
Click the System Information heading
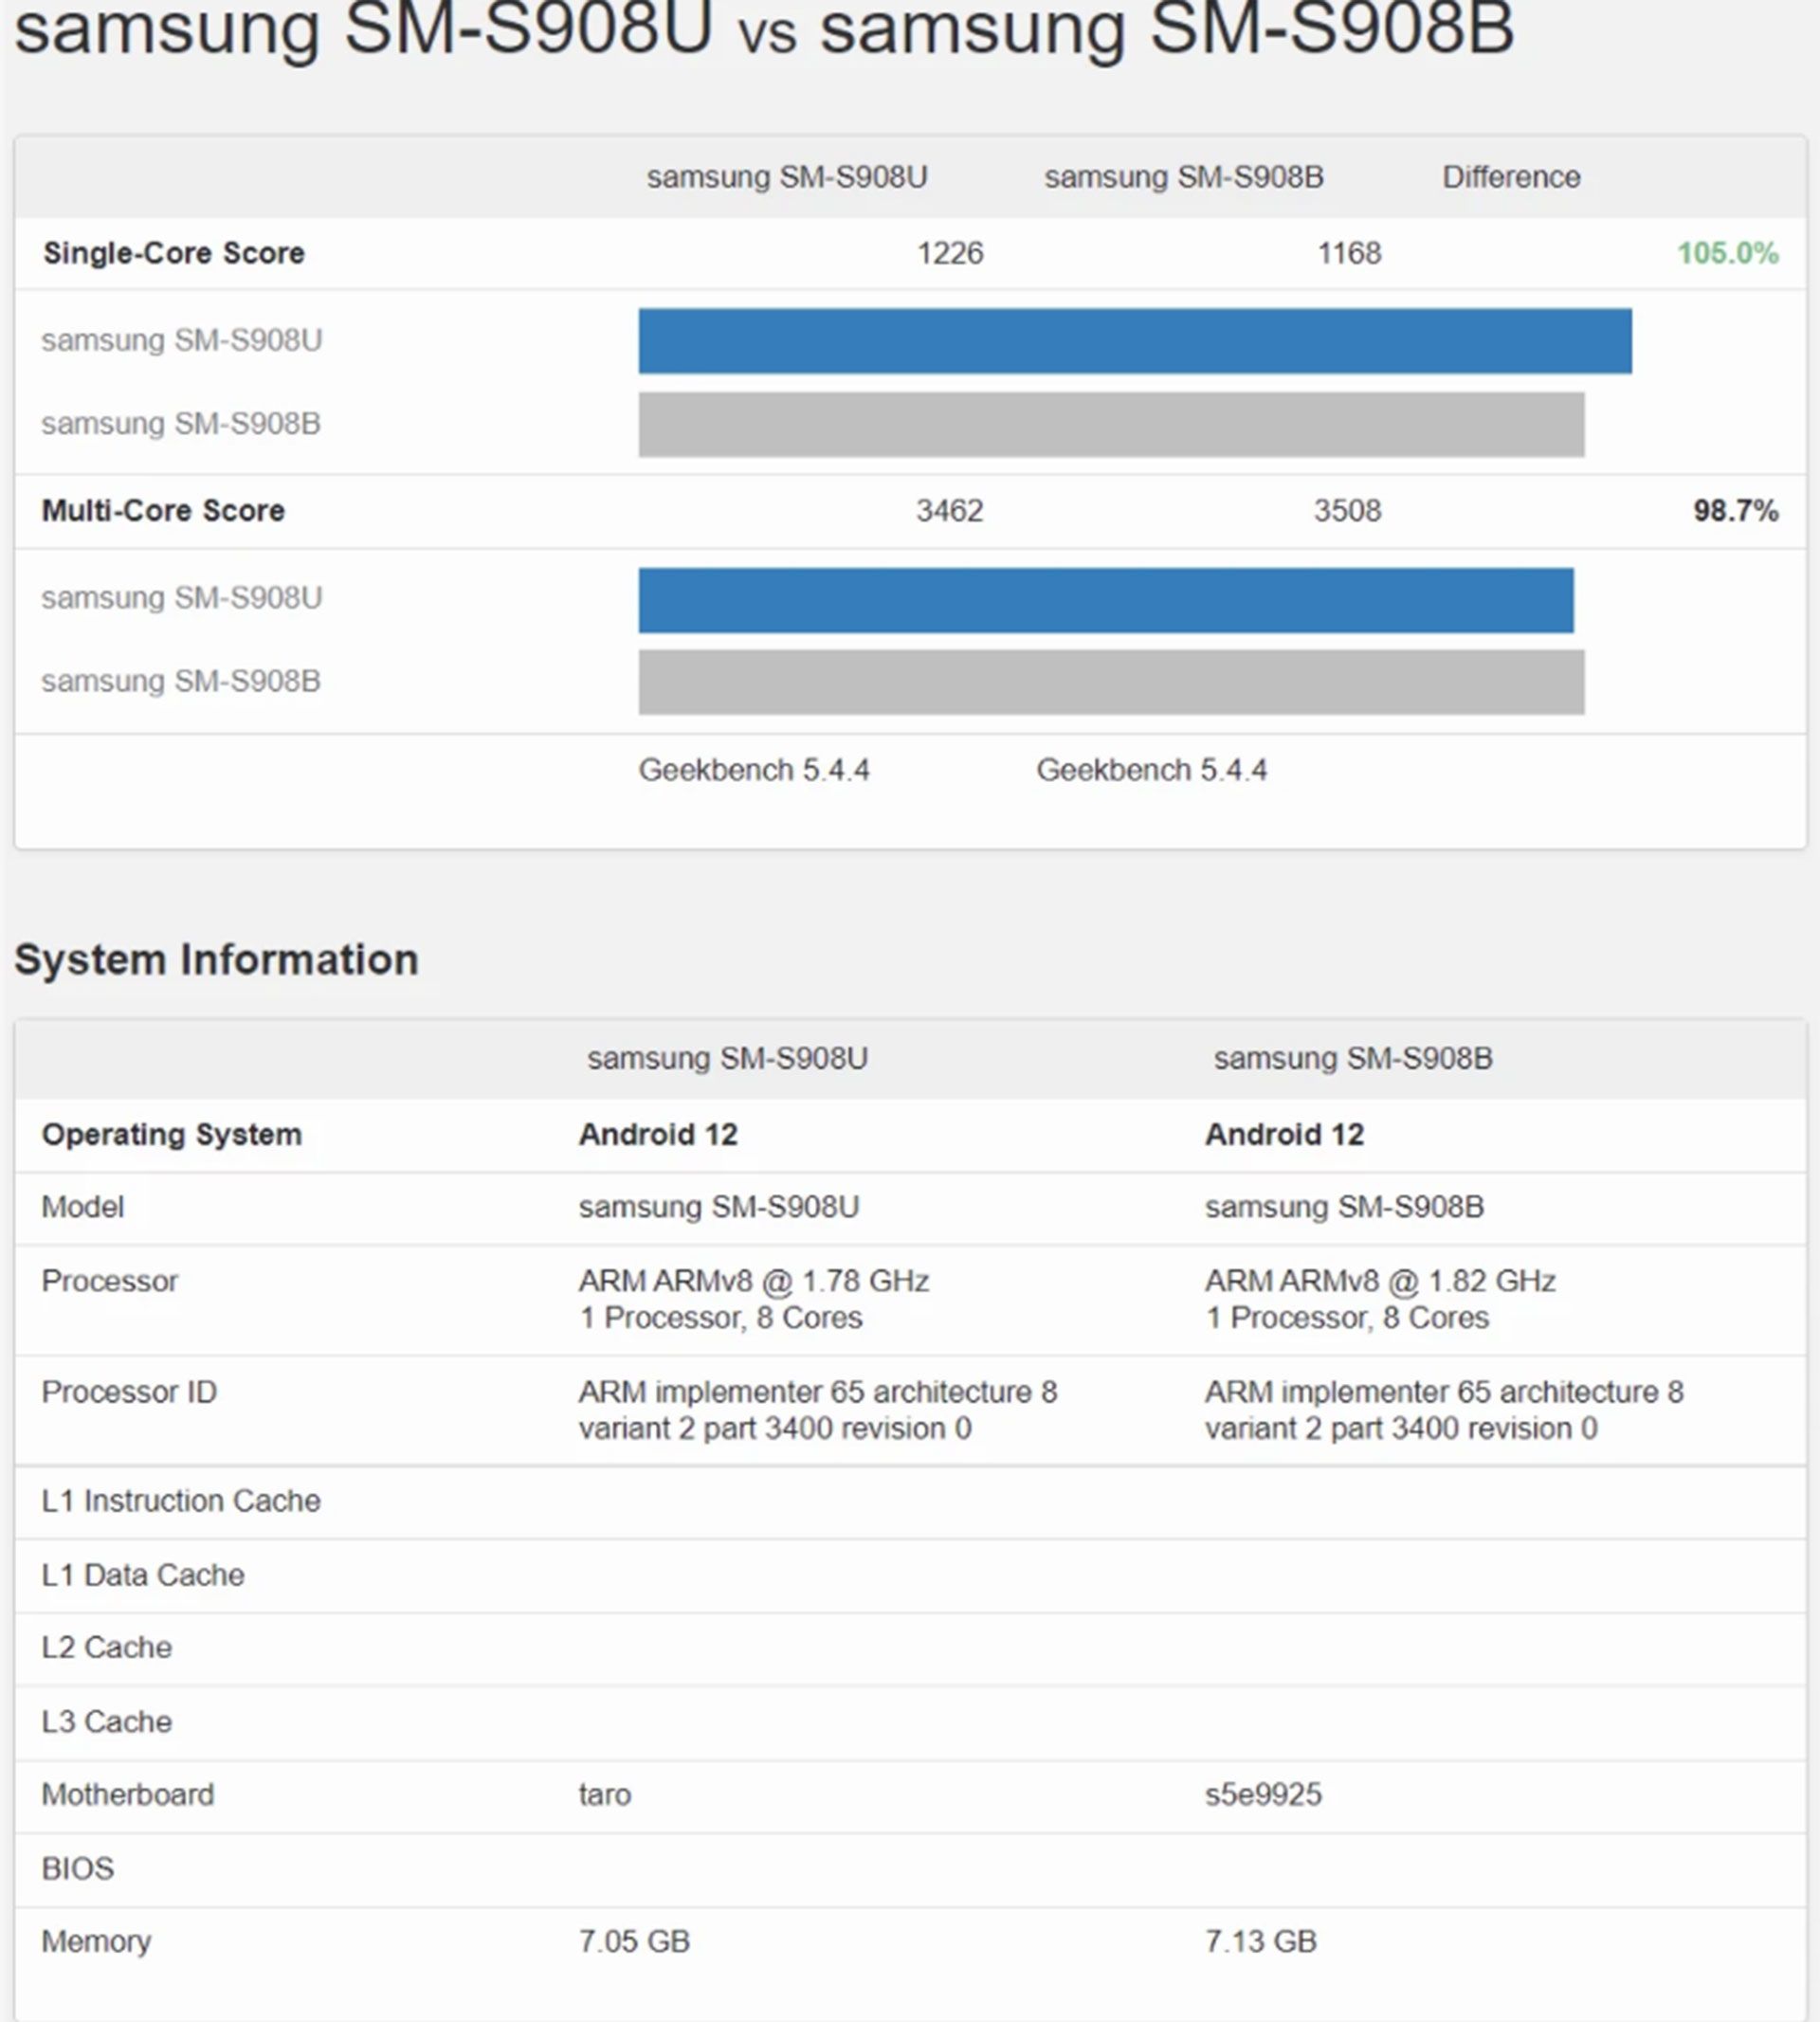click(x=216, y=959)
